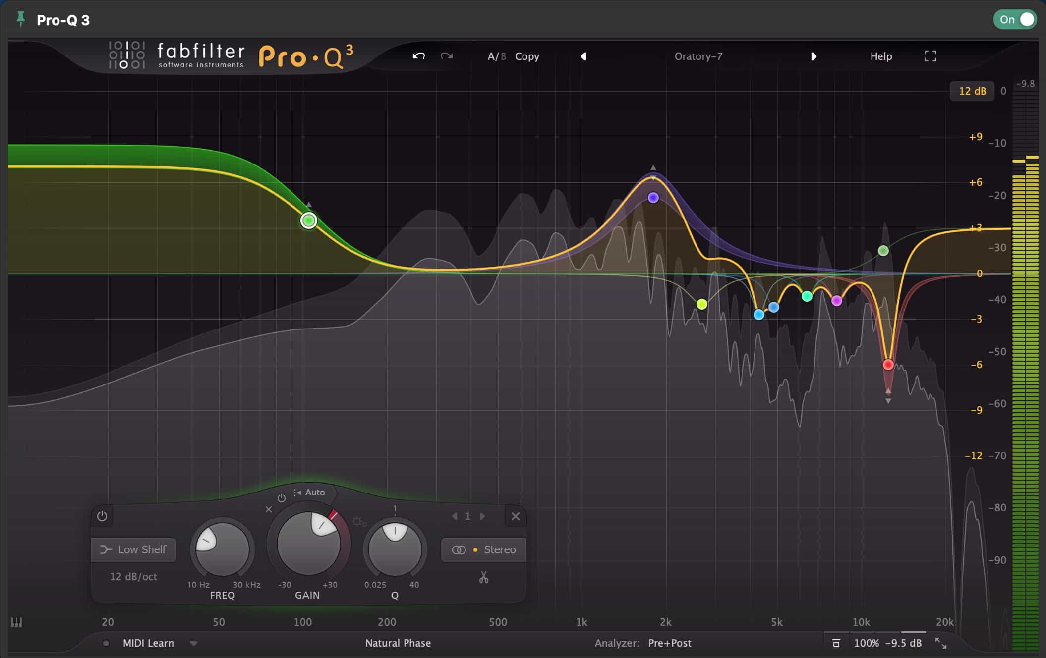Click the +9 dB scale label

pos(976,137)
